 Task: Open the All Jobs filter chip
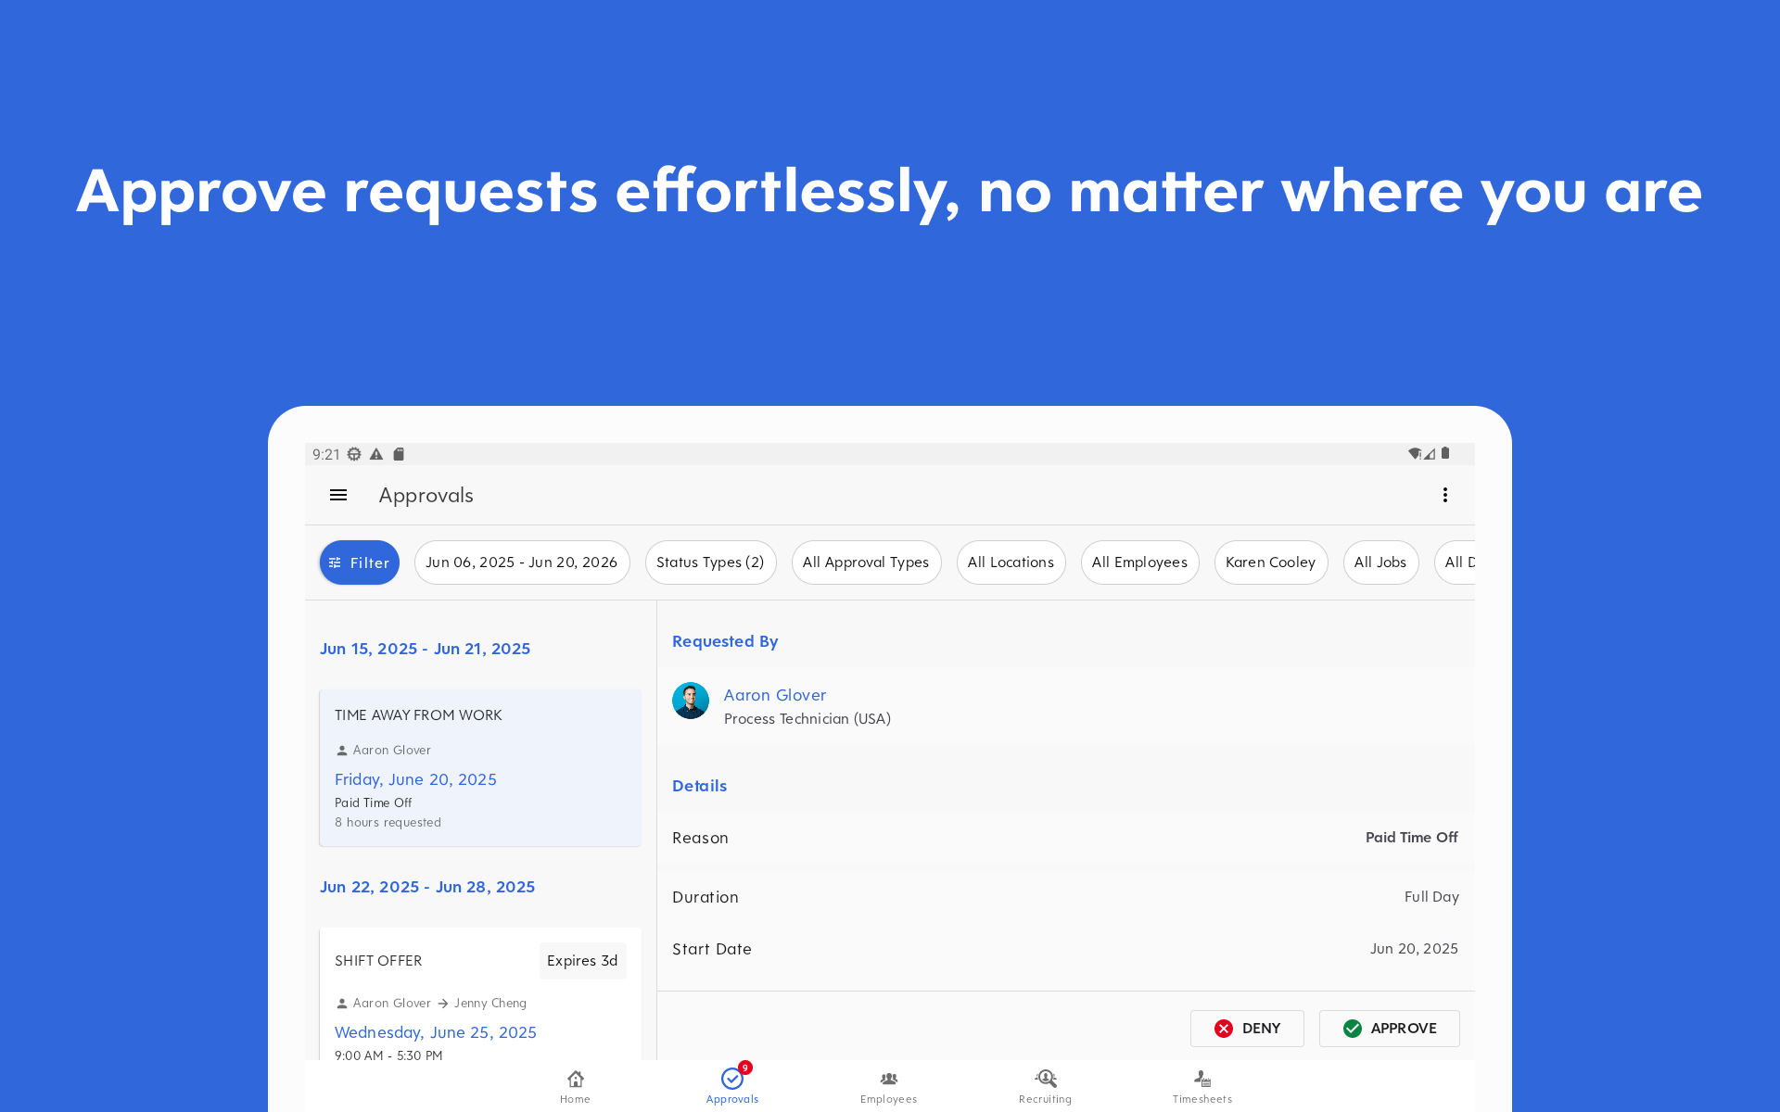coord(1379,562)
